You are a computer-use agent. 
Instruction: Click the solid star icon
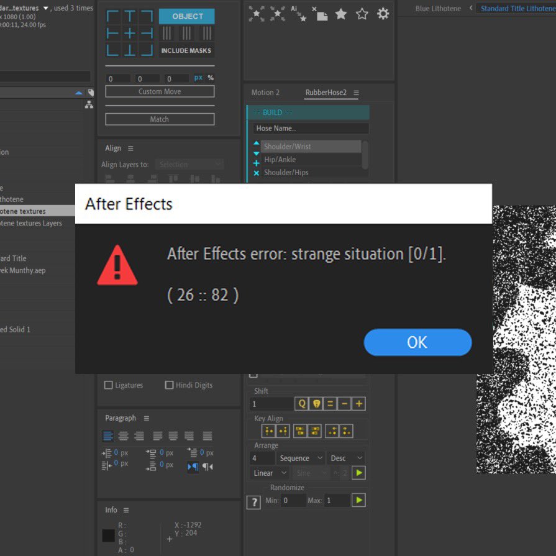click(x=341, y=14)
